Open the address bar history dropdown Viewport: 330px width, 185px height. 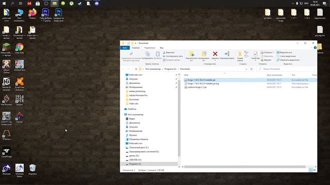tap(246, 69)
